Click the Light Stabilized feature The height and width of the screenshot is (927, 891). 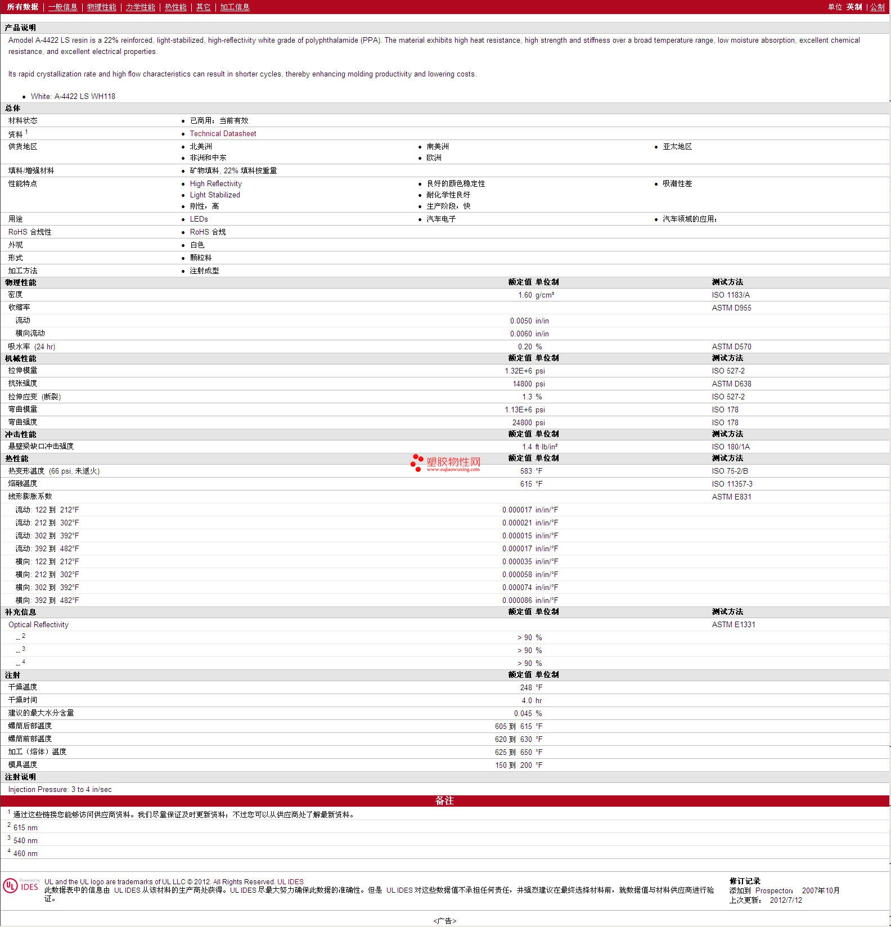pos(215,195)
